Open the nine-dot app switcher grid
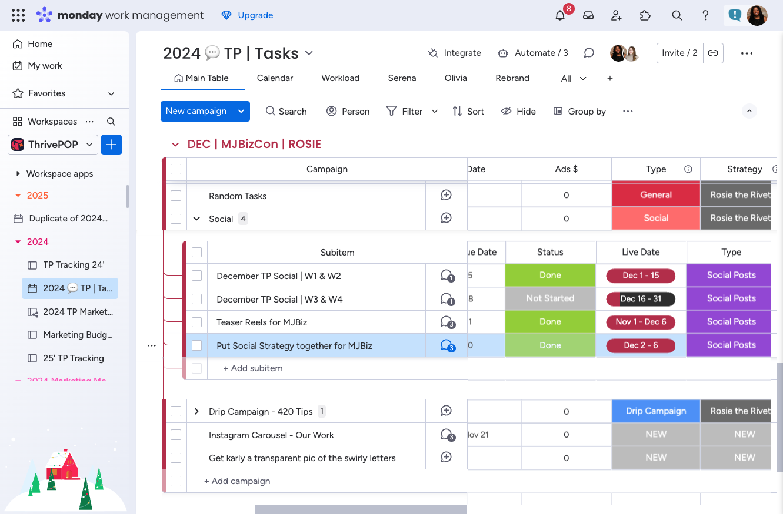 click(18, 15)
